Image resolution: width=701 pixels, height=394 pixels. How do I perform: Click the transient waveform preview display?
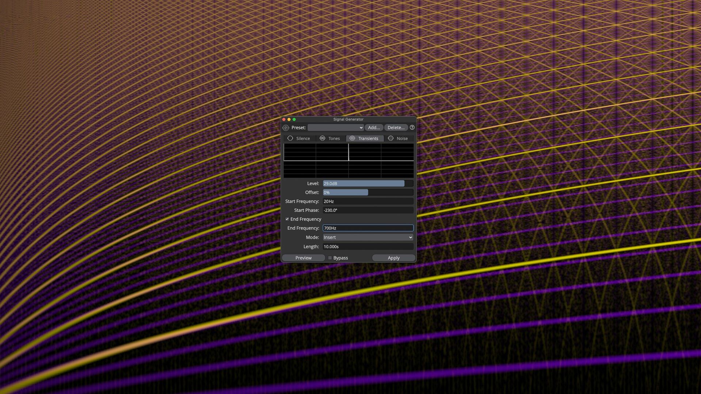tap(348, 161)
